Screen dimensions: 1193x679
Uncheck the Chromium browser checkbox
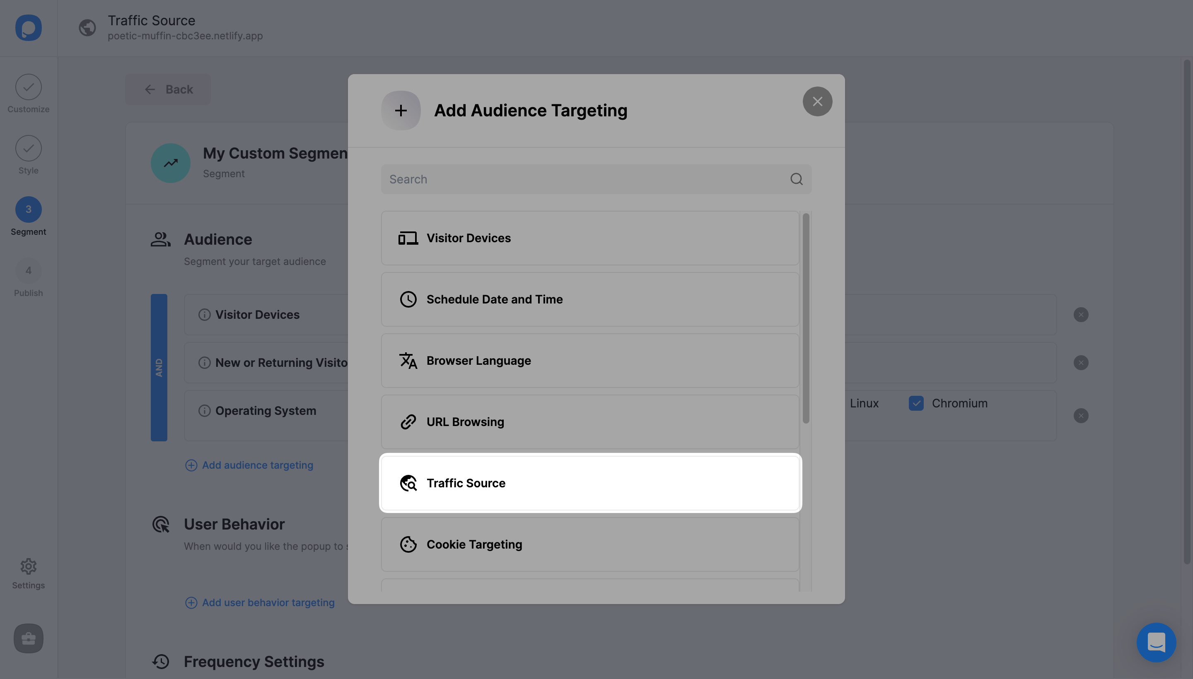(916, 403)
